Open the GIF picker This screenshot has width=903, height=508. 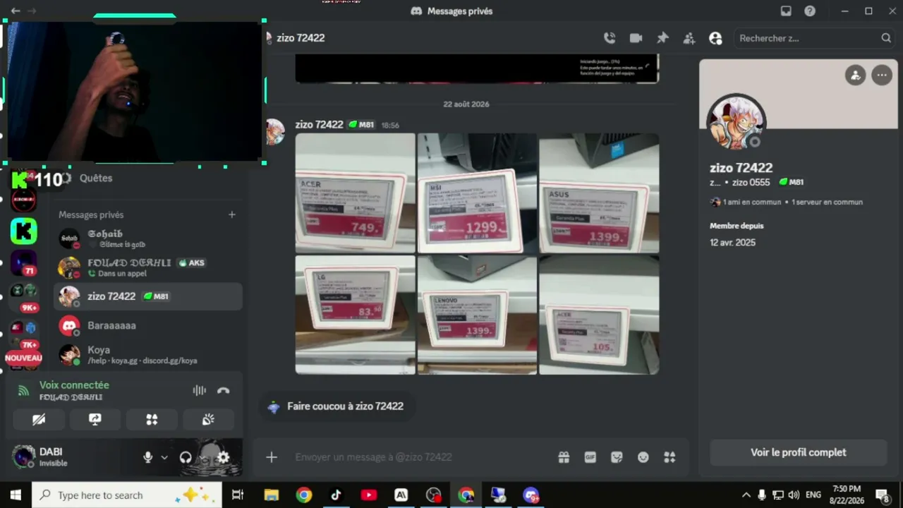pyautogui.click(x=590, y=457)
